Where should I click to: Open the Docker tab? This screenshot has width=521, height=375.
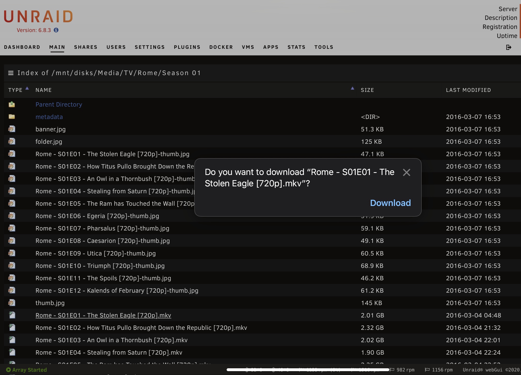pos(221,47)
